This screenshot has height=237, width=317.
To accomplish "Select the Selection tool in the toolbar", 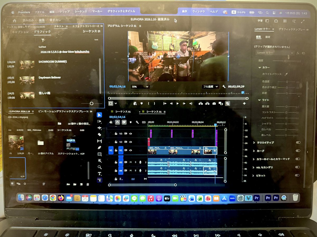I will 99,115.
